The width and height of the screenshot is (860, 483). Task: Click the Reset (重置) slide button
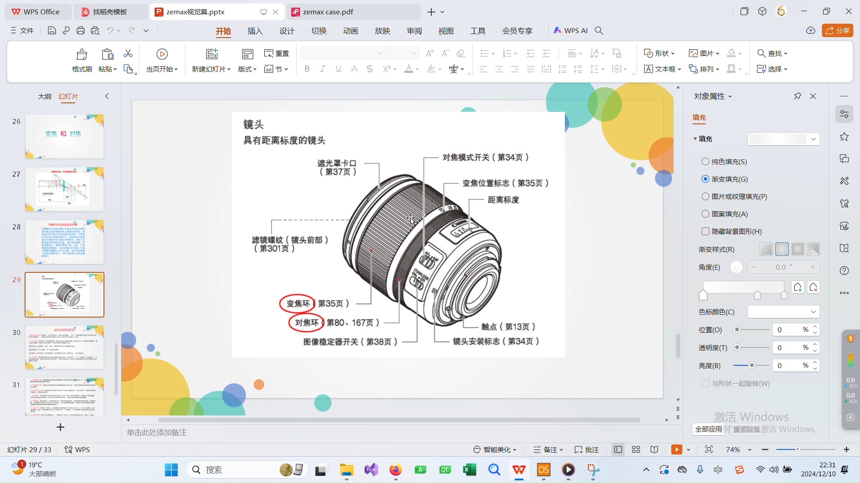[276, 54]
